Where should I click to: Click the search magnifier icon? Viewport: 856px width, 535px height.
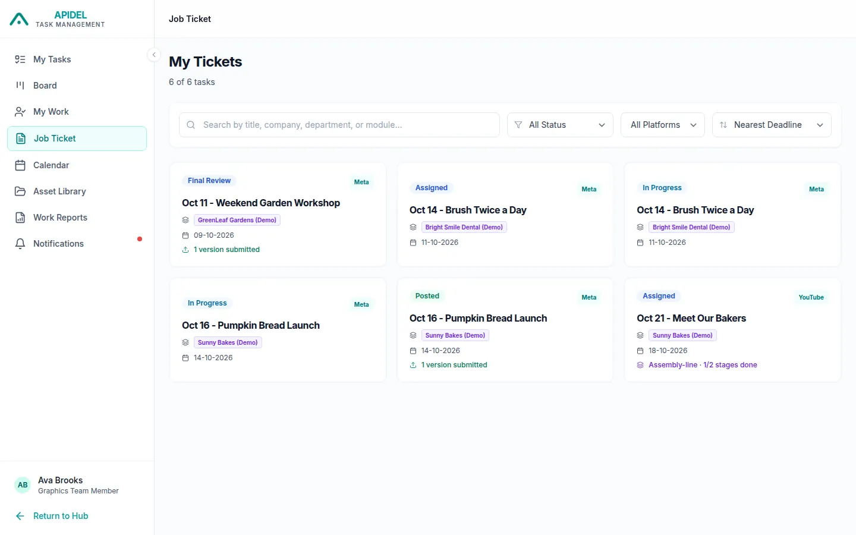[191, 125]
